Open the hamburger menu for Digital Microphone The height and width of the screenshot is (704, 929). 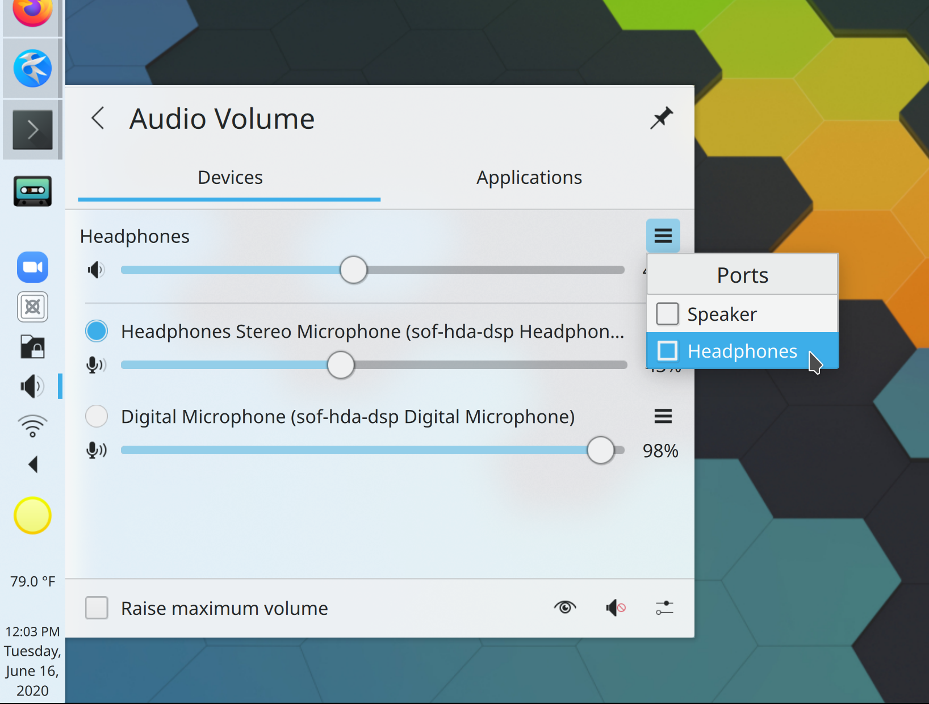pyautogui.click(x=663, y=416)
